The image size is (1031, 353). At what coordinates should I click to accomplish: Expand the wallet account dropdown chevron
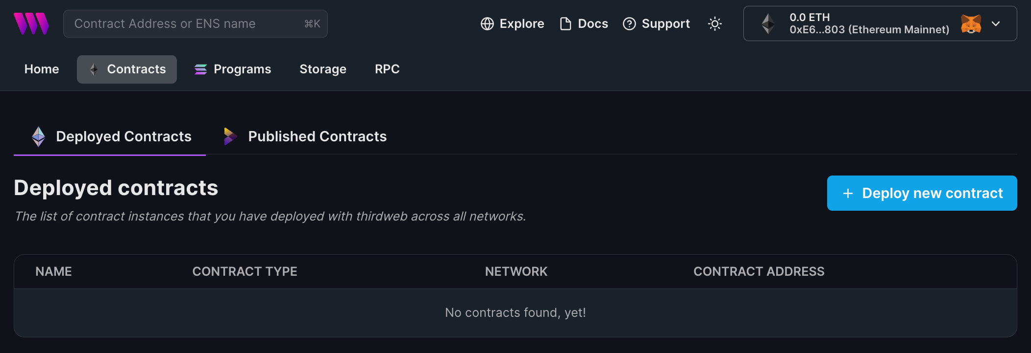[996, 23]
